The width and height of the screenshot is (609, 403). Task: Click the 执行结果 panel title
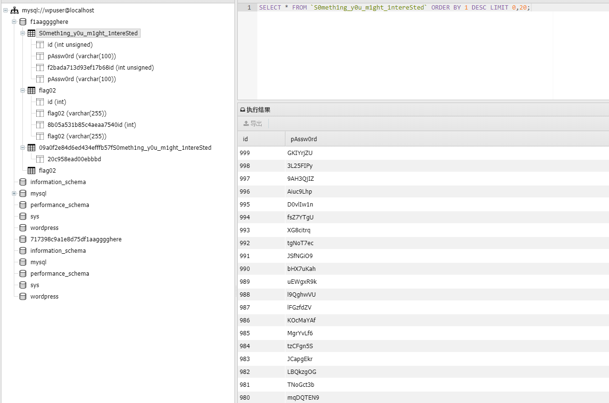click(258, 110)
